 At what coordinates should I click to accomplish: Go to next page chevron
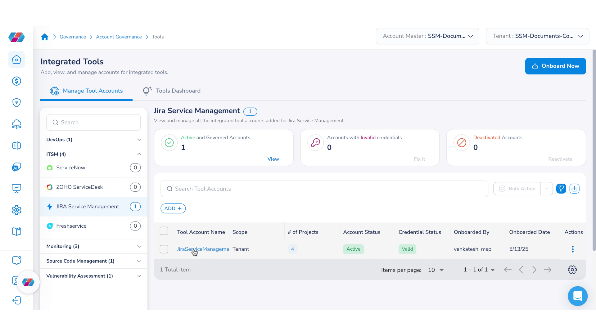pos(534,270)
